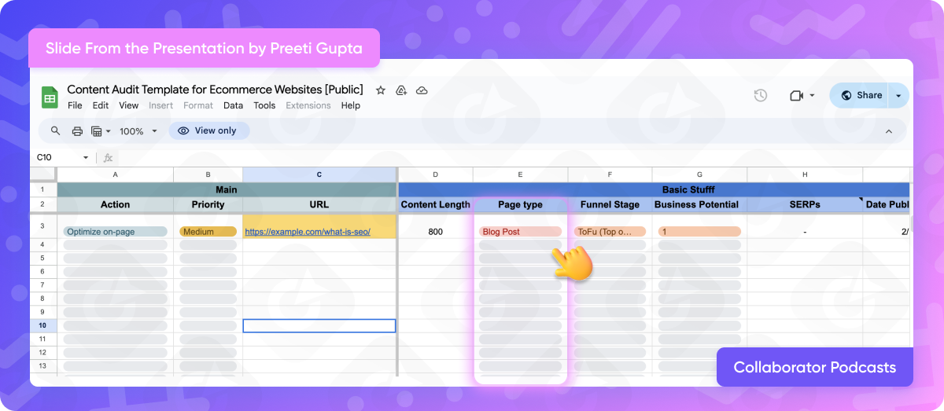The width and height of the screenshot is (944, 411).
Task: Click the move to Drive folder icon
Action: click(x=401, y=90)
